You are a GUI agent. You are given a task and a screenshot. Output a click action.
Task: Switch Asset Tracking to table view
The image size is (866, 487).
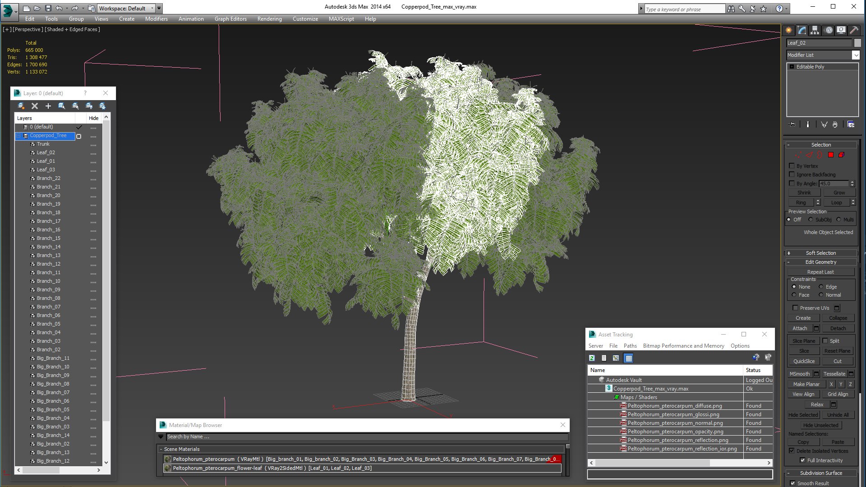click(x=629, y=358)
